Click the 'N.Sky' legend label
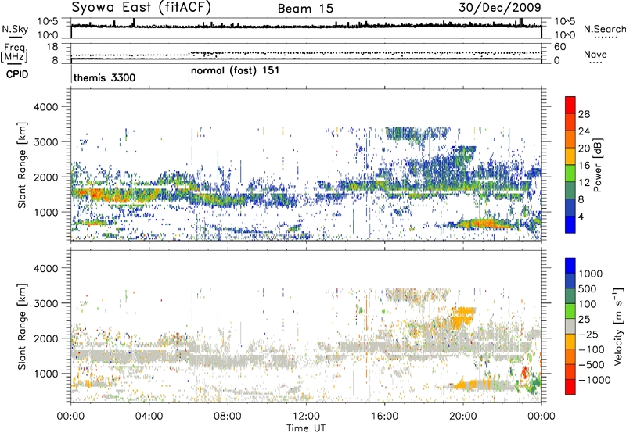 (x=15, y=29)
